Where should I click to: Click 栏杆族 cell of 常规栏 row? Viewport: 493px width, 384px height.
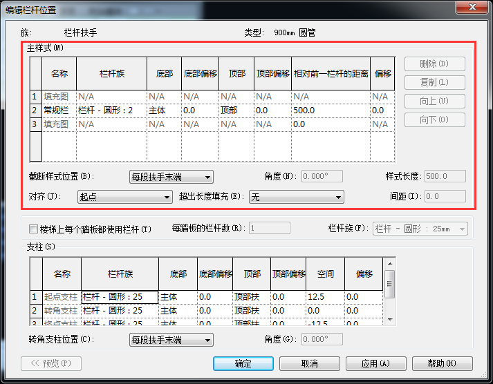(x=111, y=111)
